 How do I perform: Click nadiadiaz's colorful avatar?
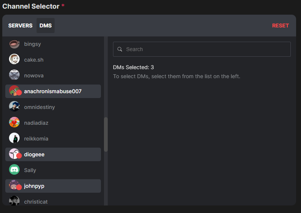(14, 123)
